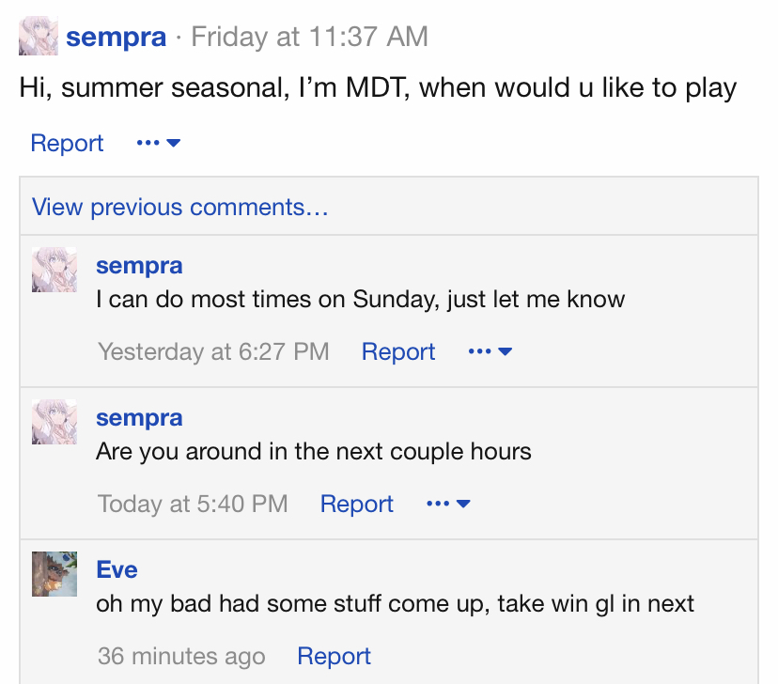Click the '36 minutes ago' timestamp

point(181,657)
